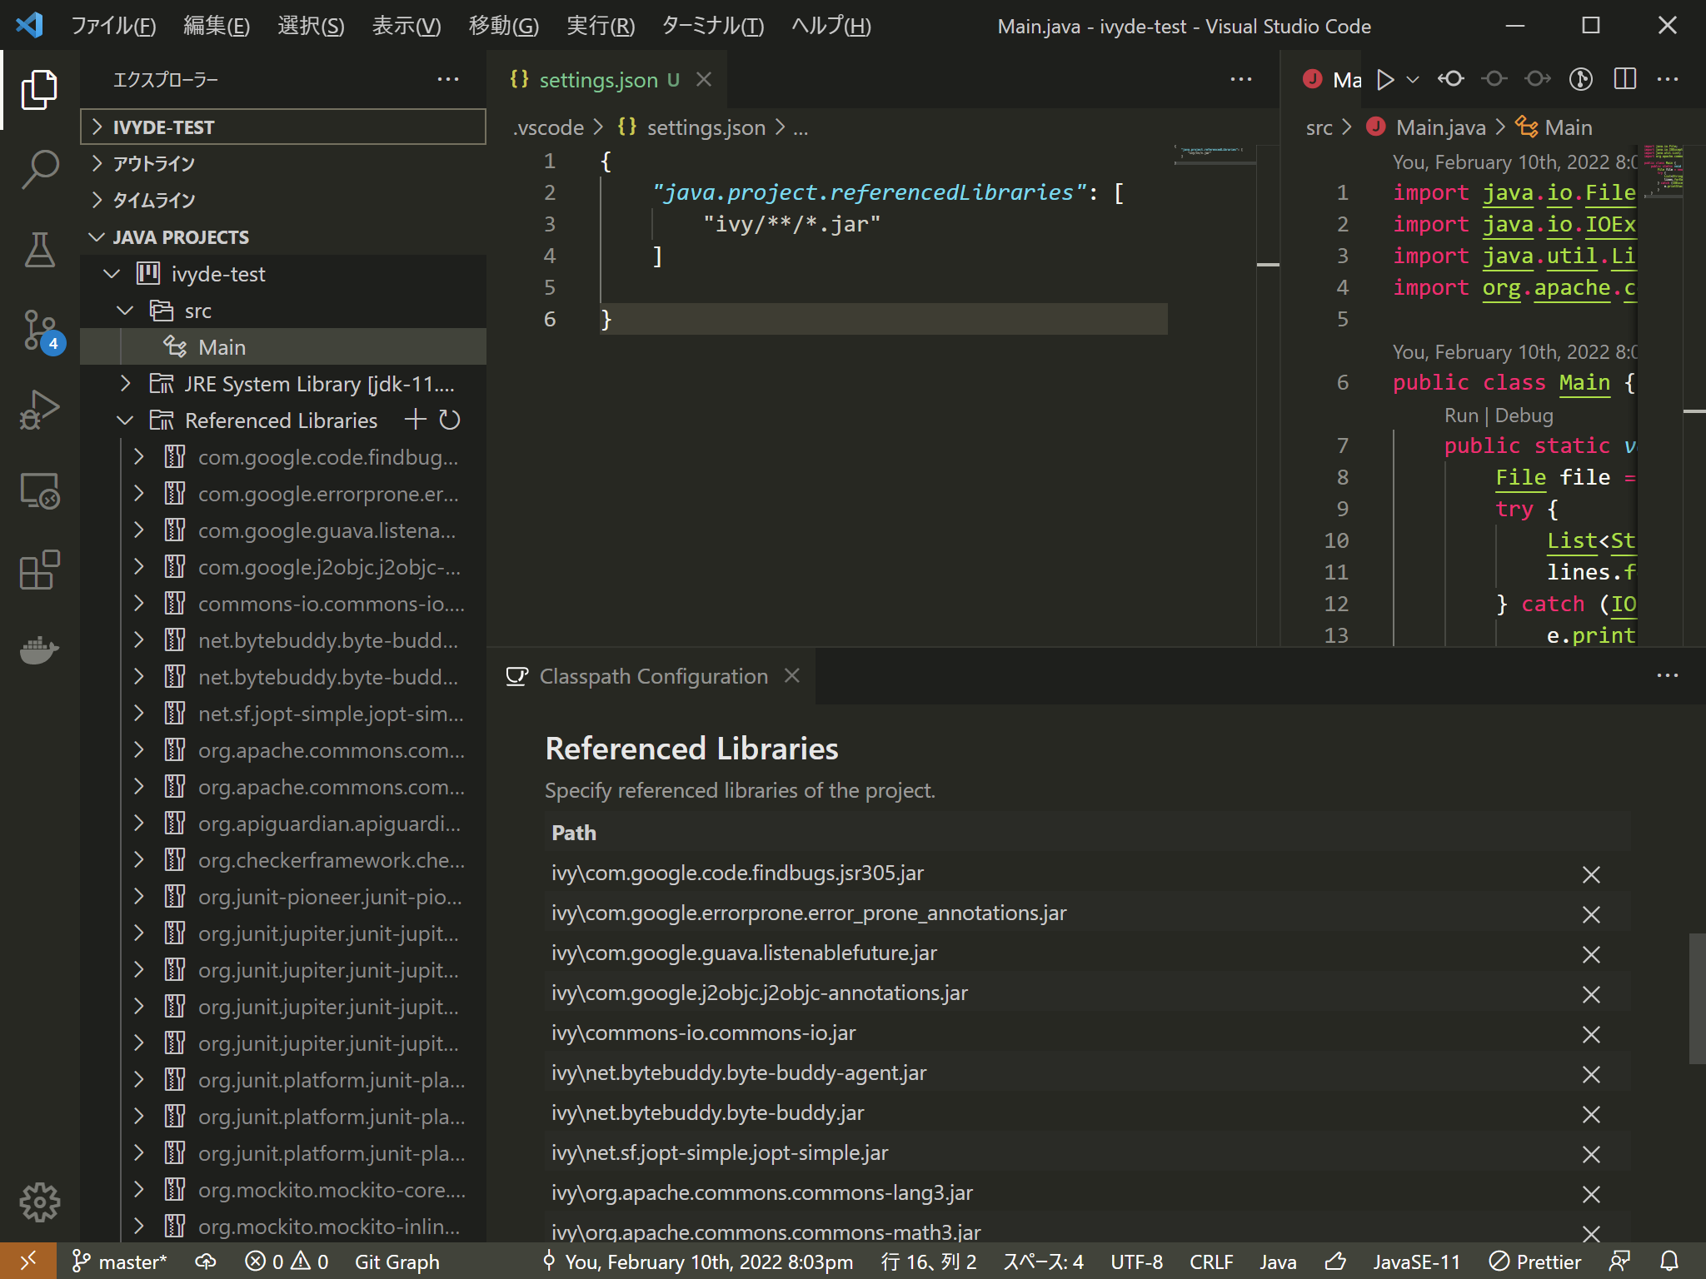
Task: Open the Docker view
Action: click(39, 650)
